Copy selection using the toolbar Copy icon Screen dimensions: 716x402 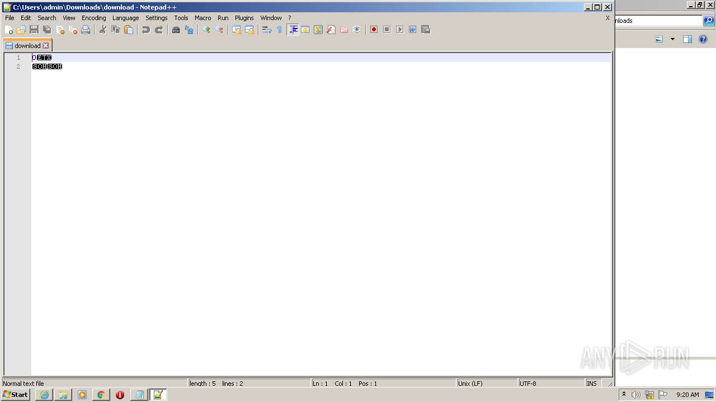(x=116, y=30)
